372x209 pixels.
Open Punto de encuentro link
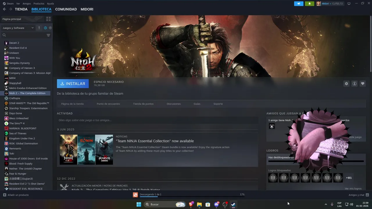(108, 104)
